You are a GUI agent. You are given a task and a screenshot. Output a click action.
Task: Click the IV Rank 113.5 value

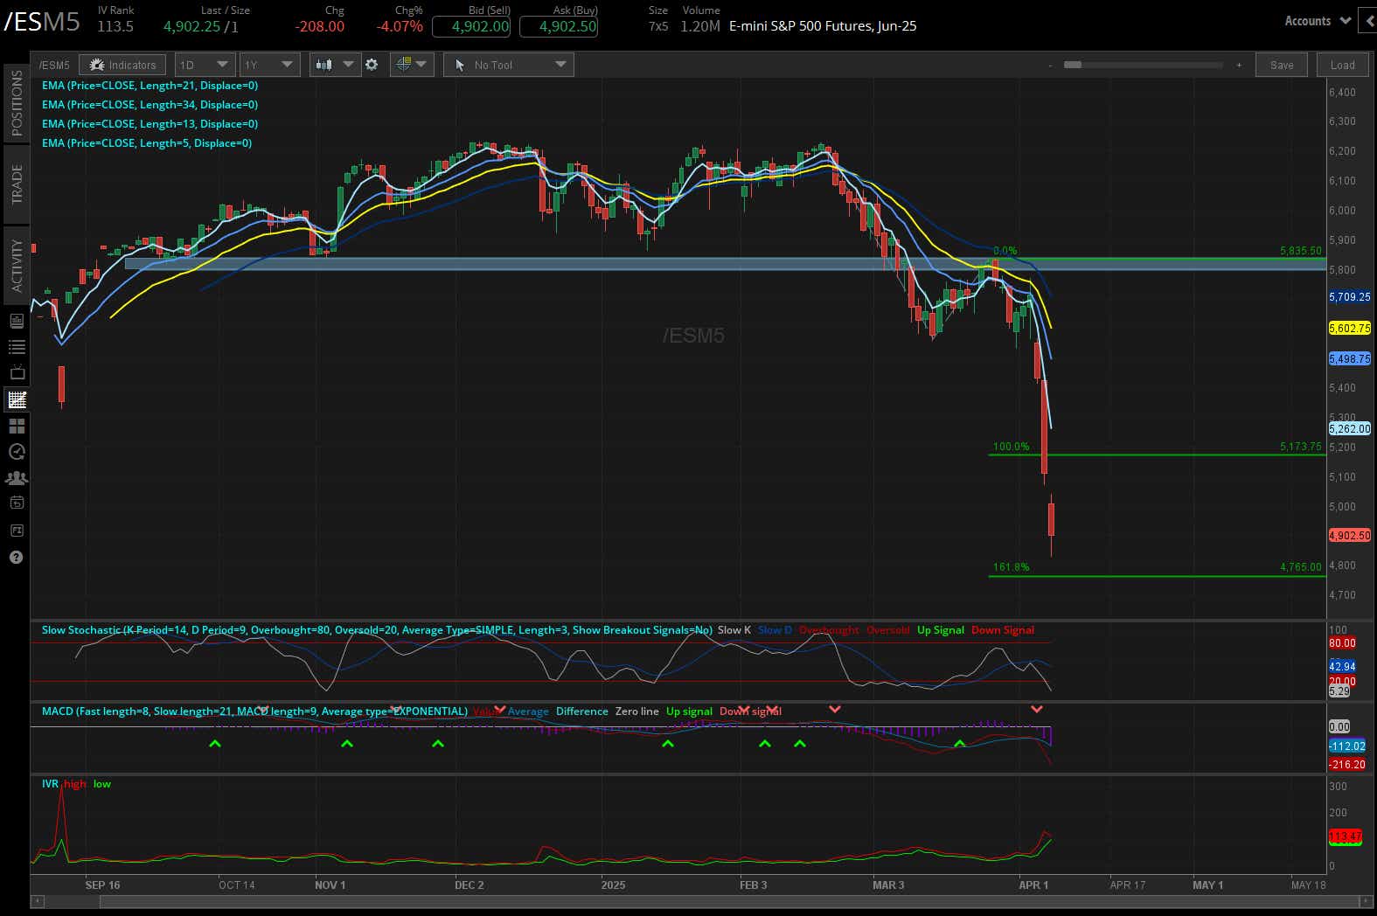tap(115, 26)
